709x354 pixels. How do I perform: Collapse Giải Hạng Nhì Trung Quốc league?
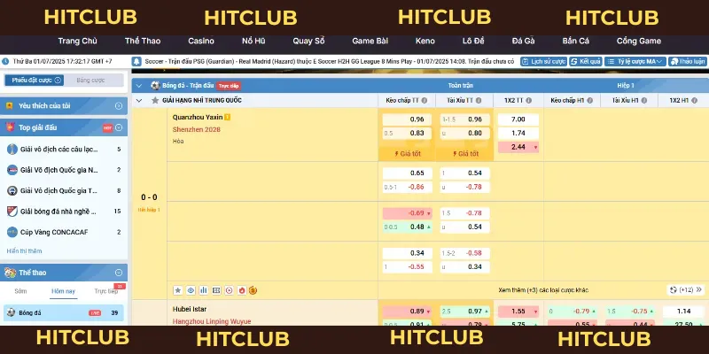click(139, 100)
